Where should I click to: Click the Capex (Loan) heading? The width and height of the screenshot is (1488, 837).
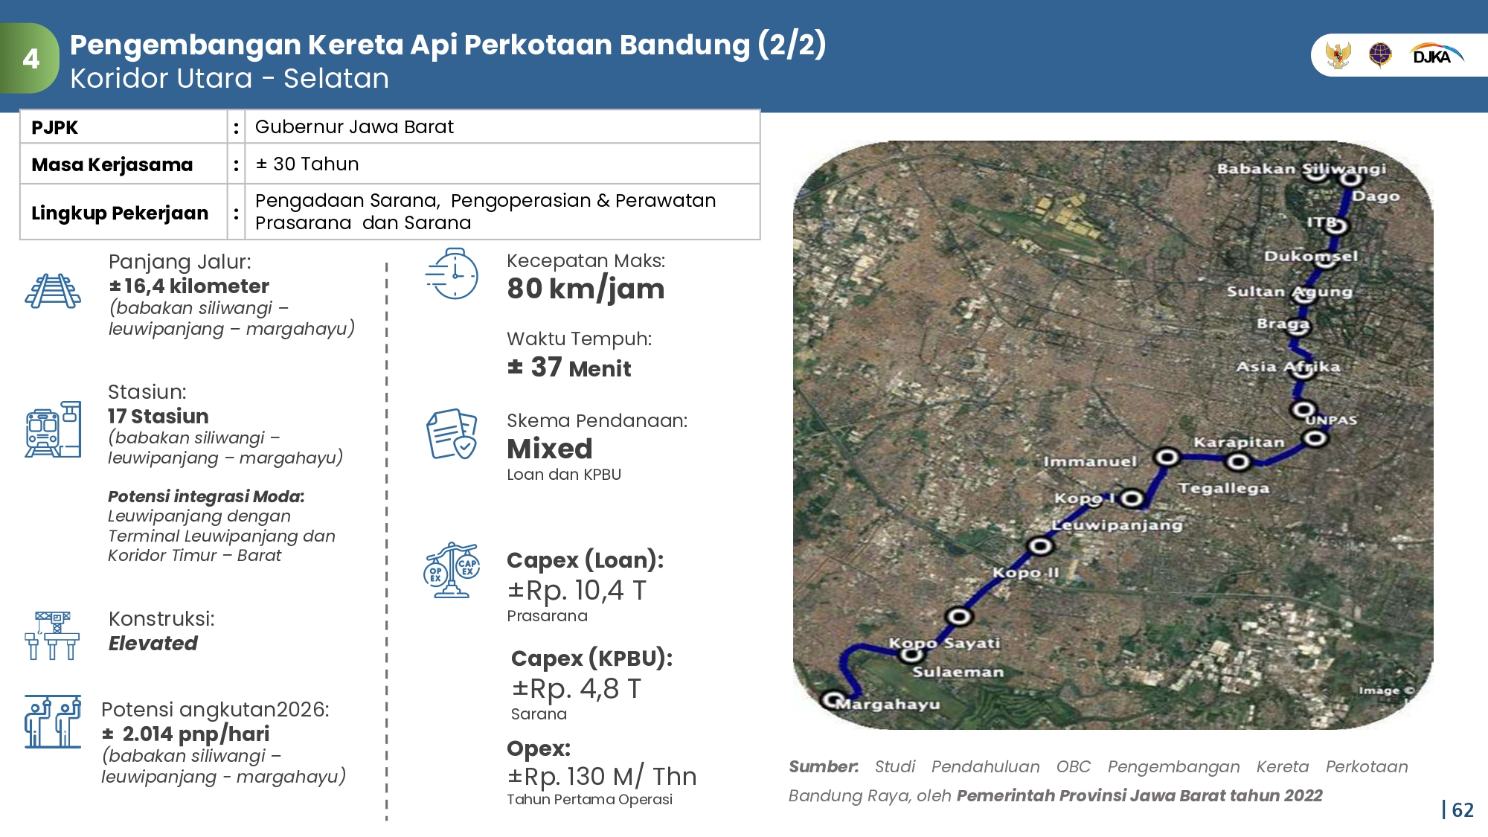coord(585,560)
